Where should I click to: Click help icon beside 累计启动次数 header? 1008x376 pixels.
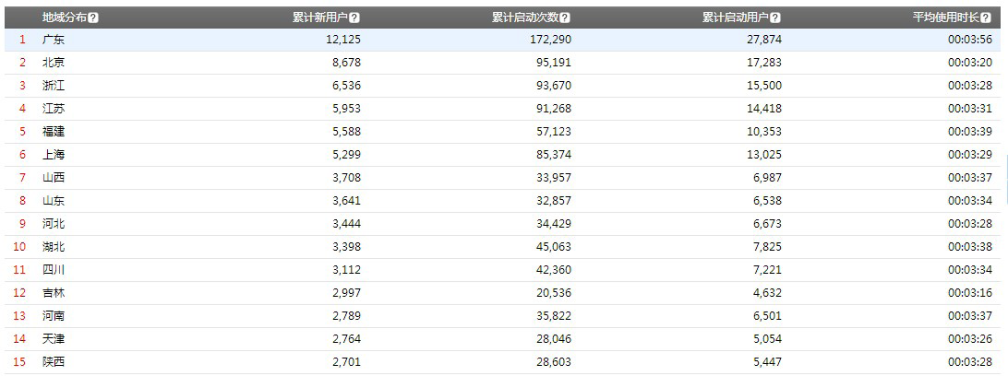pyautogui.click(x=565, y=18)
